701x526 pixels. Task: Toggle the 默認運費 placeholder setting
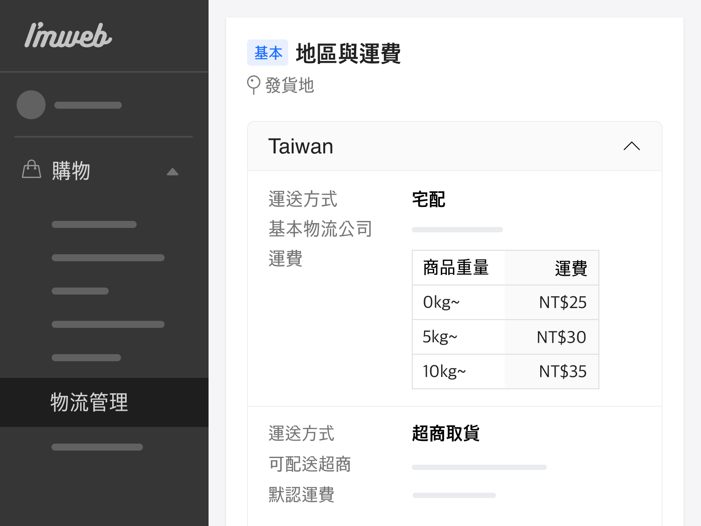tap(454, 494)
